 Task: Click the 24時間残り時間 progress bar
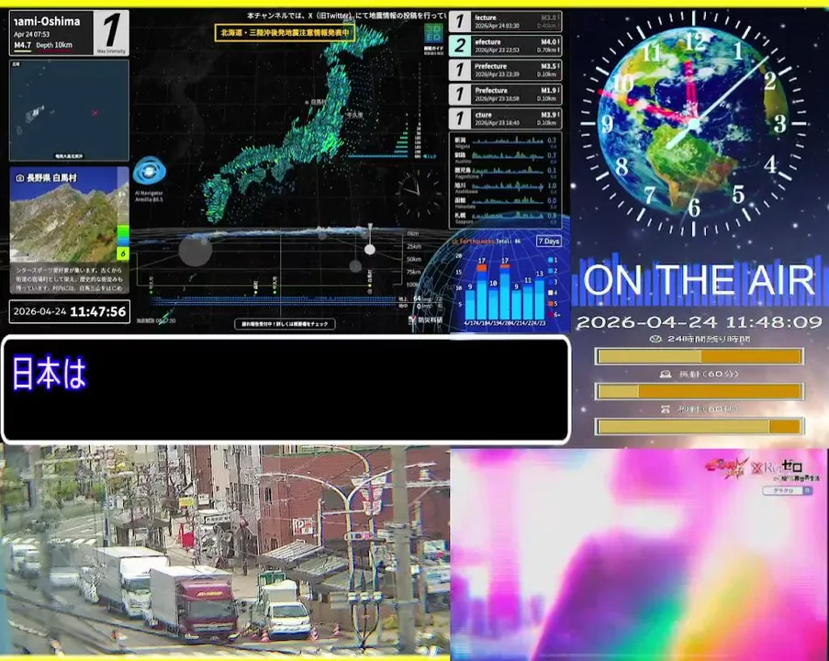(700, 356)
